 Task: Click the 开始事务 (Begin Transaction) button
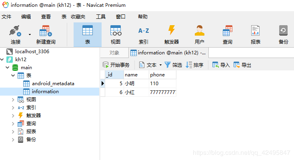click(116, 65)
